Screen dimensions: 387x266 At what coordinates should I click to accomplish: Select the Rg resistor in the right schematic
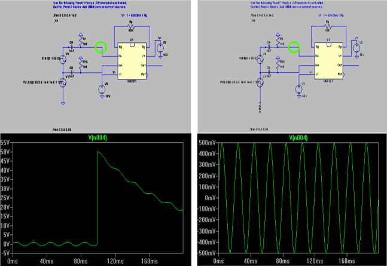click(x=328, y=26)
